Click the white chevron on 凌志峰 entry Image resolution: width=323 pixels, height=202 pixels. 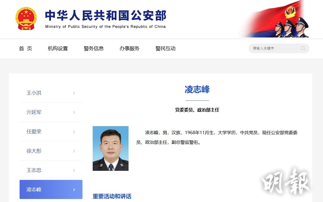[74, 190]
